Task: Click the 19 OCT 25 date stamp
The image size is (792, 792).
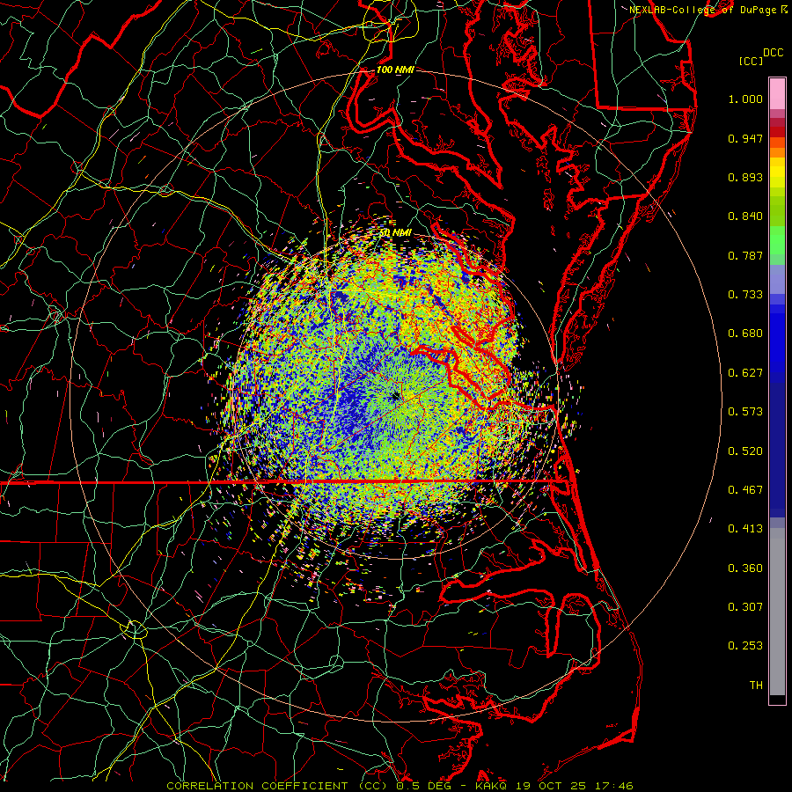Action: 551,786
